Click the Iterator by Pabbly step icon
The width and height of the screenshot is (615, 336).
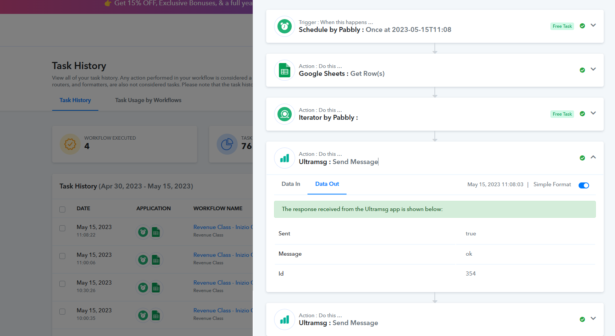point(285,114)
